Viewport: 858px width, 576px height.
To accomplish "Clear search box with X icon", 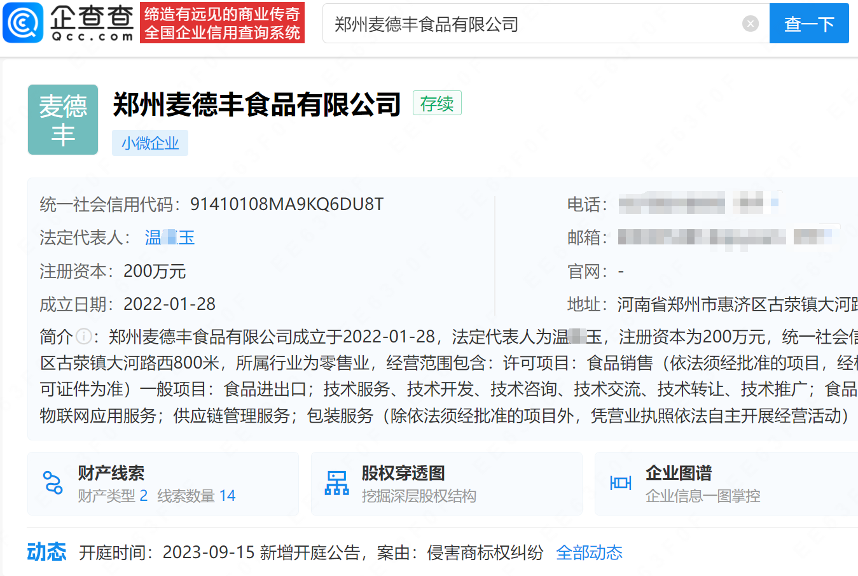I will click(751, 24).
